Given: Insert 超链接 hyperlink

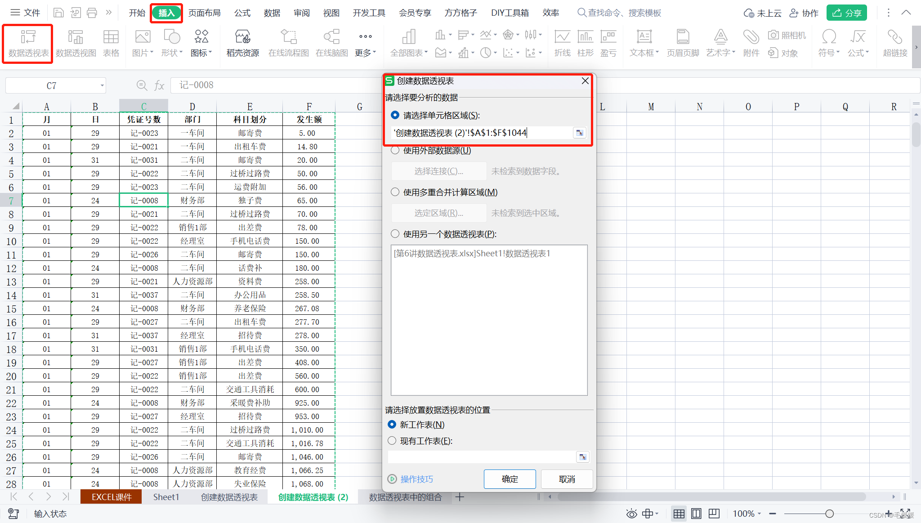Looking at the screenshot, I should 895,44.
